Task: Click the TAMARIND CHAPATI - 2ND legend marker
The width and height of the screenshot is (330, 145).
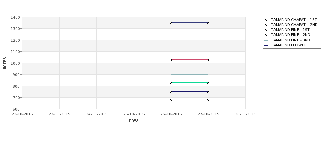Action: tap(266, 25)
